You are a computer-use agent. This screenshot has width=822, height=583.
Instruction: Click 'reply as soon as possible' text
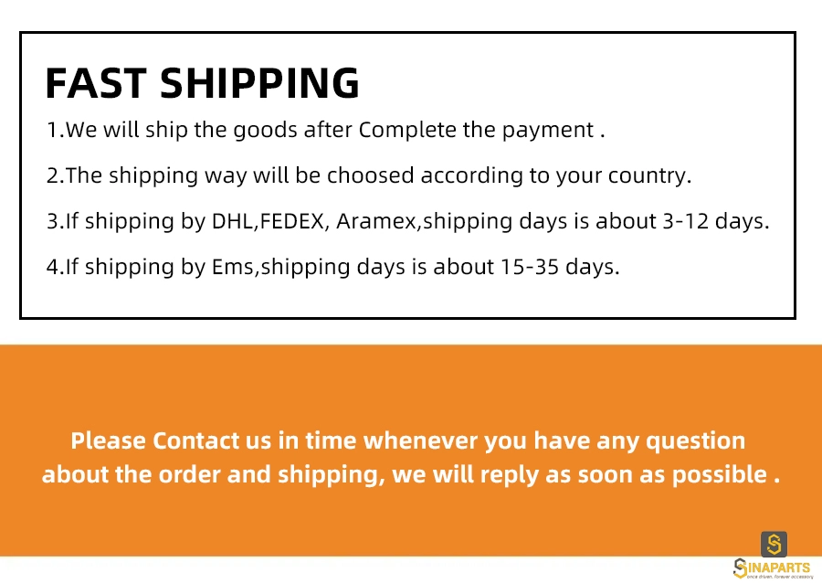coord(623,474)
